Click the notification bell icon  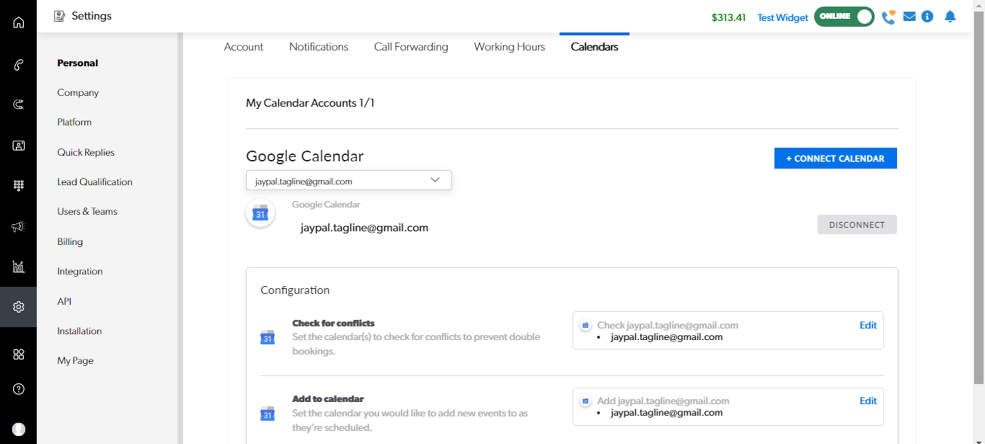950,17
